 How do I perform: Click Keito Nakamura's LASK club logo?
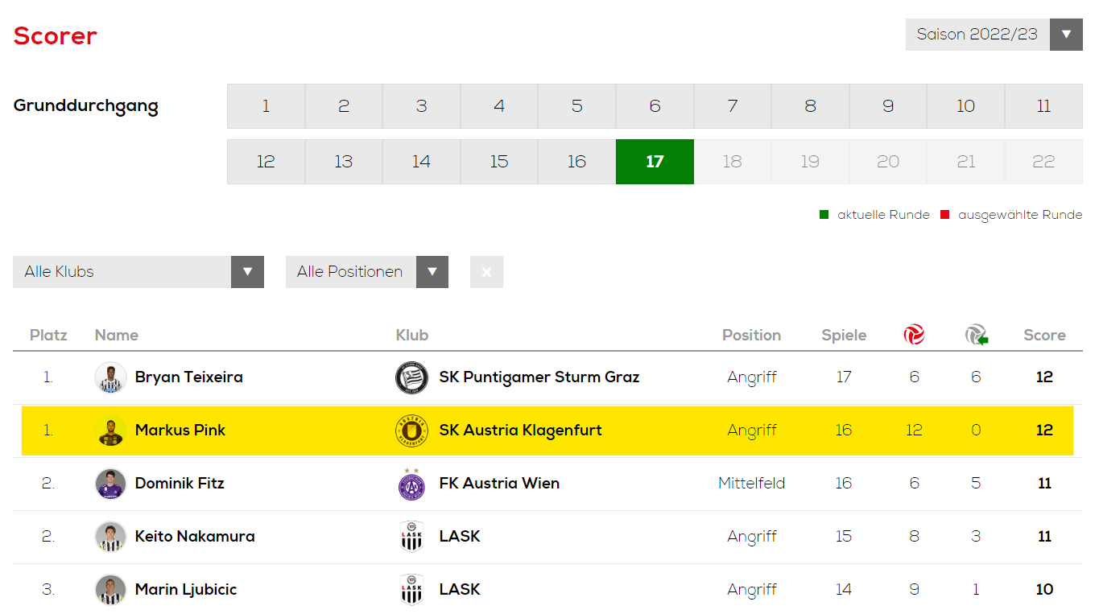(x=411, y=537)
